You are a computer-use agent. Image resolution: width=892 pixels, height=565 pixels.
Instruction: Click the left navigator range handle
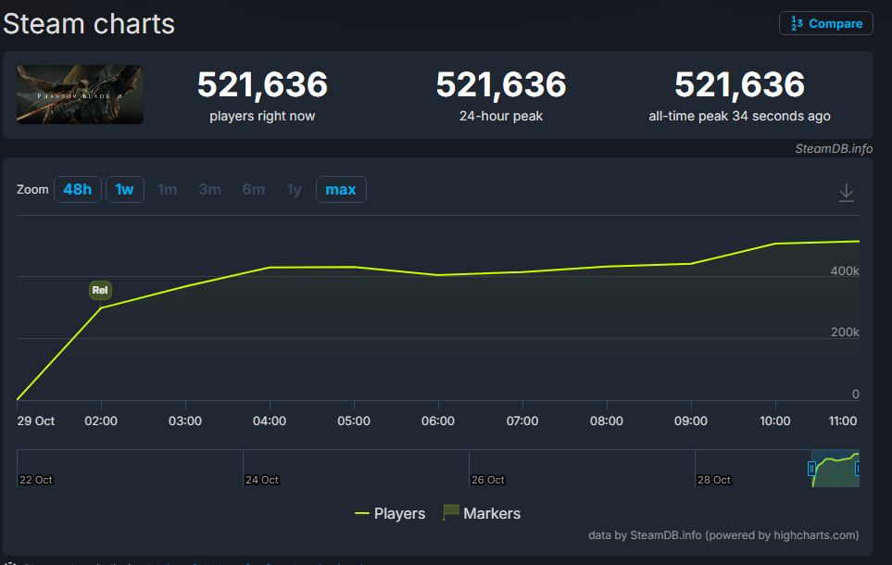point(811,469)
